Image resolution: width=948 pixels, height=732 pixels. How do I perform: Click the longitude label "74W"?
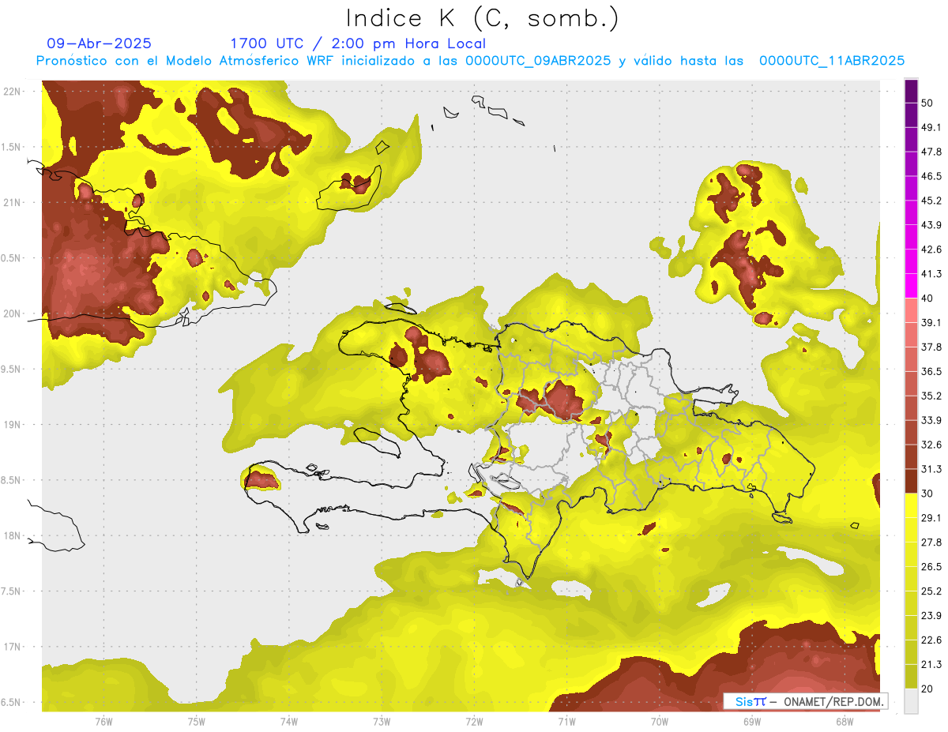pyautogui.click(x=289, y=722)
